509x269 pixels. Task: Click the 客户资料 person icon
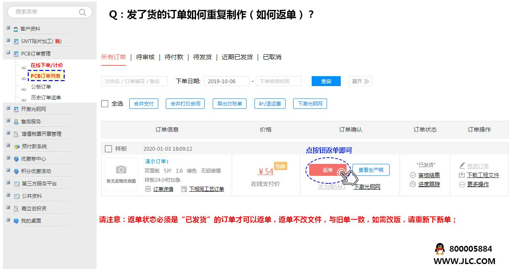16,29
